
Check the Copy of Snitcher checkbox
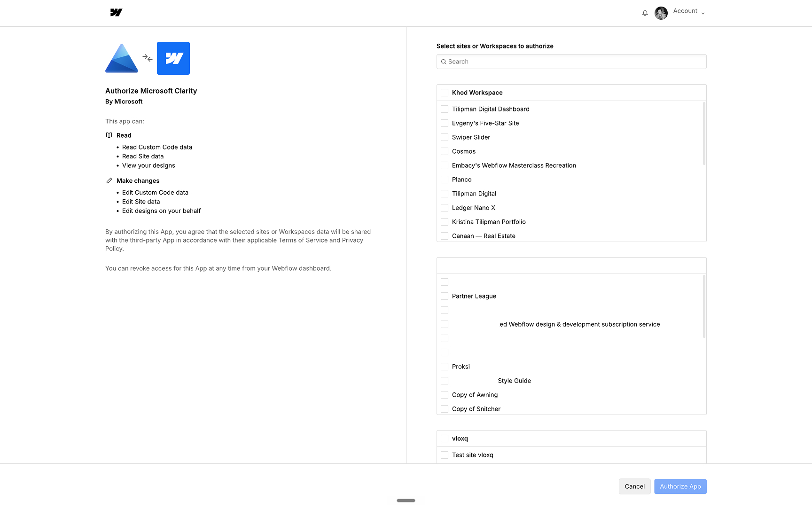(445, 409)
